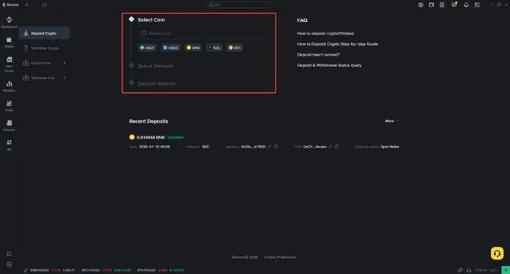510x274 pixels.
Task: Open 'Deposit hasn't arrived?' FAQ link
Action: click(x=318, y=54)
